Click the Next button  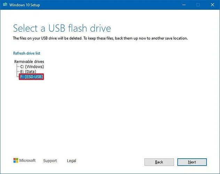tap(192, 162)
